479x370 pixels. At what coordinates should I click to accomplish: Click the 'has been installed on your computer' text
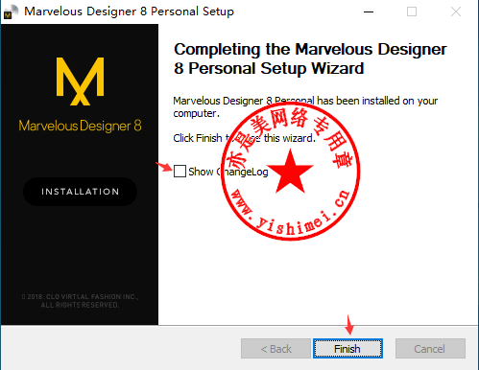(305, 107)
